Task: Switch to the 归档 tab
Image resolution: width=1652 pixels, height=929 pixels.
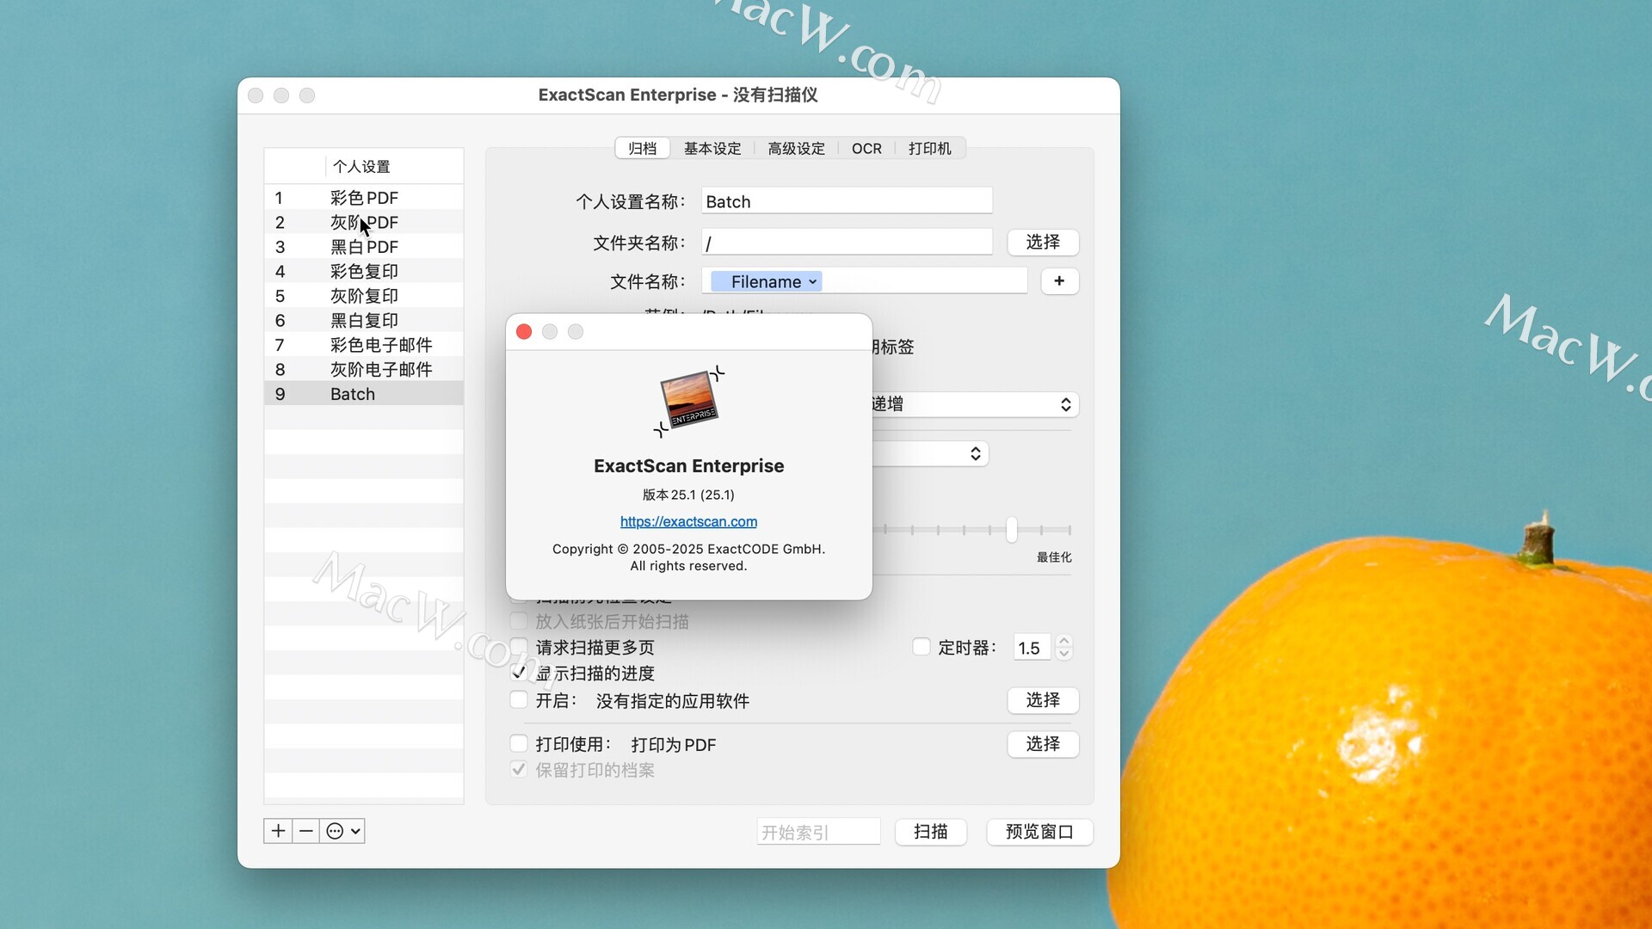Action: point(642,148)
